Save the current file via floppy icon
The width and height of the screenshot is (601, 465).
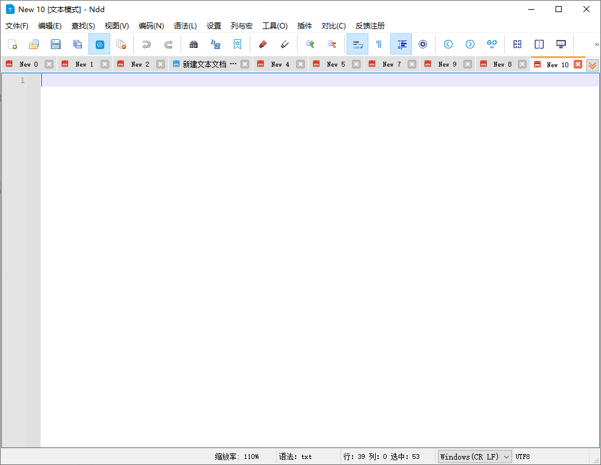(x=56, y=44)
